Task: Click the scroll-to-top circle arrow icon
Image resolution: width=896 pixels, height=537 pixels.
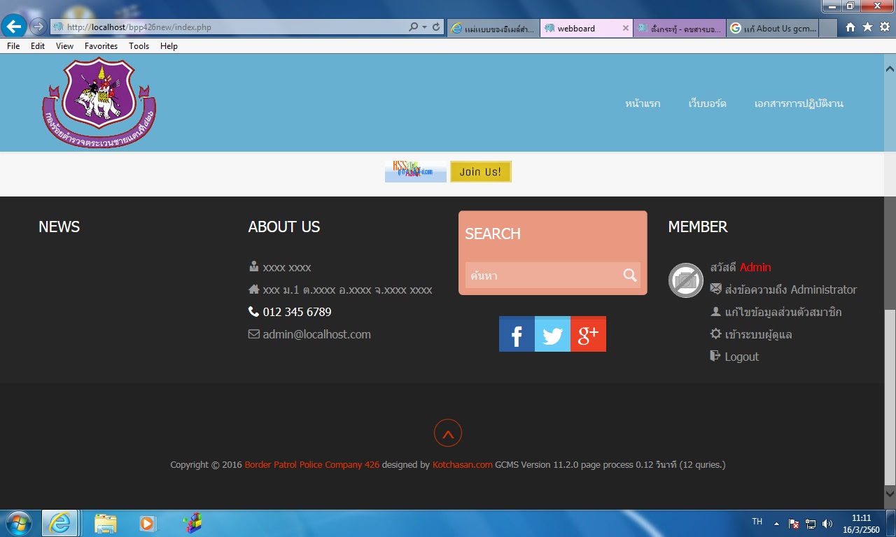Action: pos(448,434)
